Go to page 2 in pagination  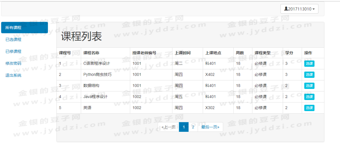pyautogui.click(x=193, y=127)
